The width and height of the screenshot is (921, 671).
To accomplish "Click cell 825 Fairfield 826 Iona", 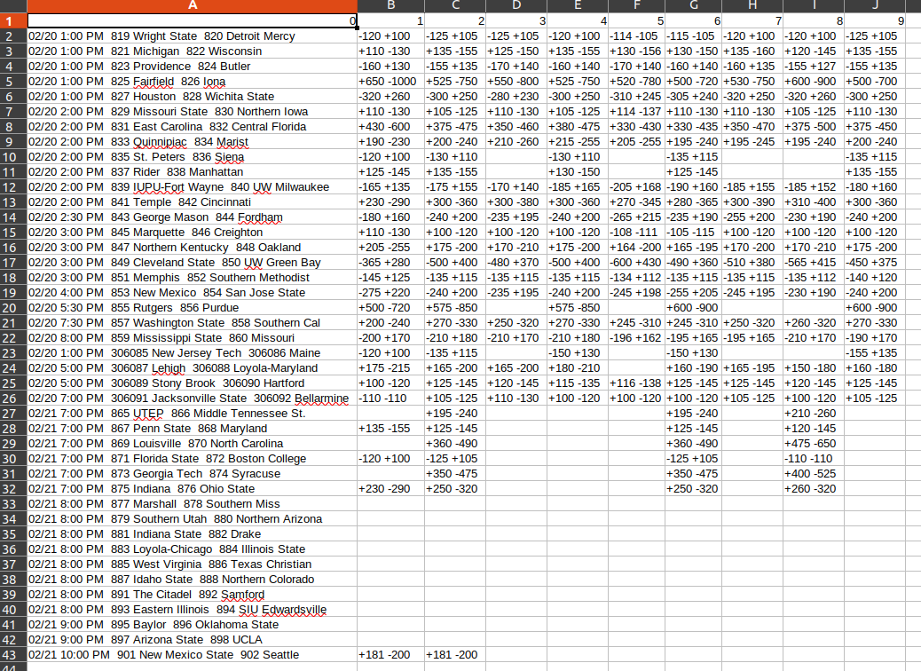I will click(x=192, y=82).
